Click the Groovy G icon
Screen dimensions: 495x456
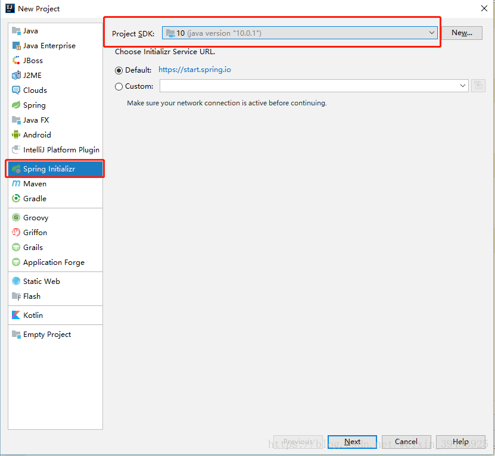[16, 217]
